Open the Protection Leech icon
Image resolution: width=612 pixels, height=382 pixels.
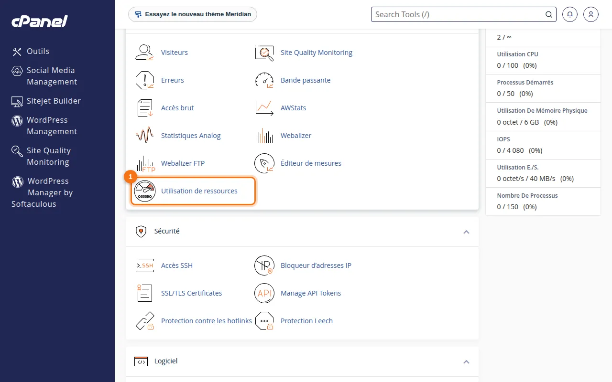click(x=264, y=321)
